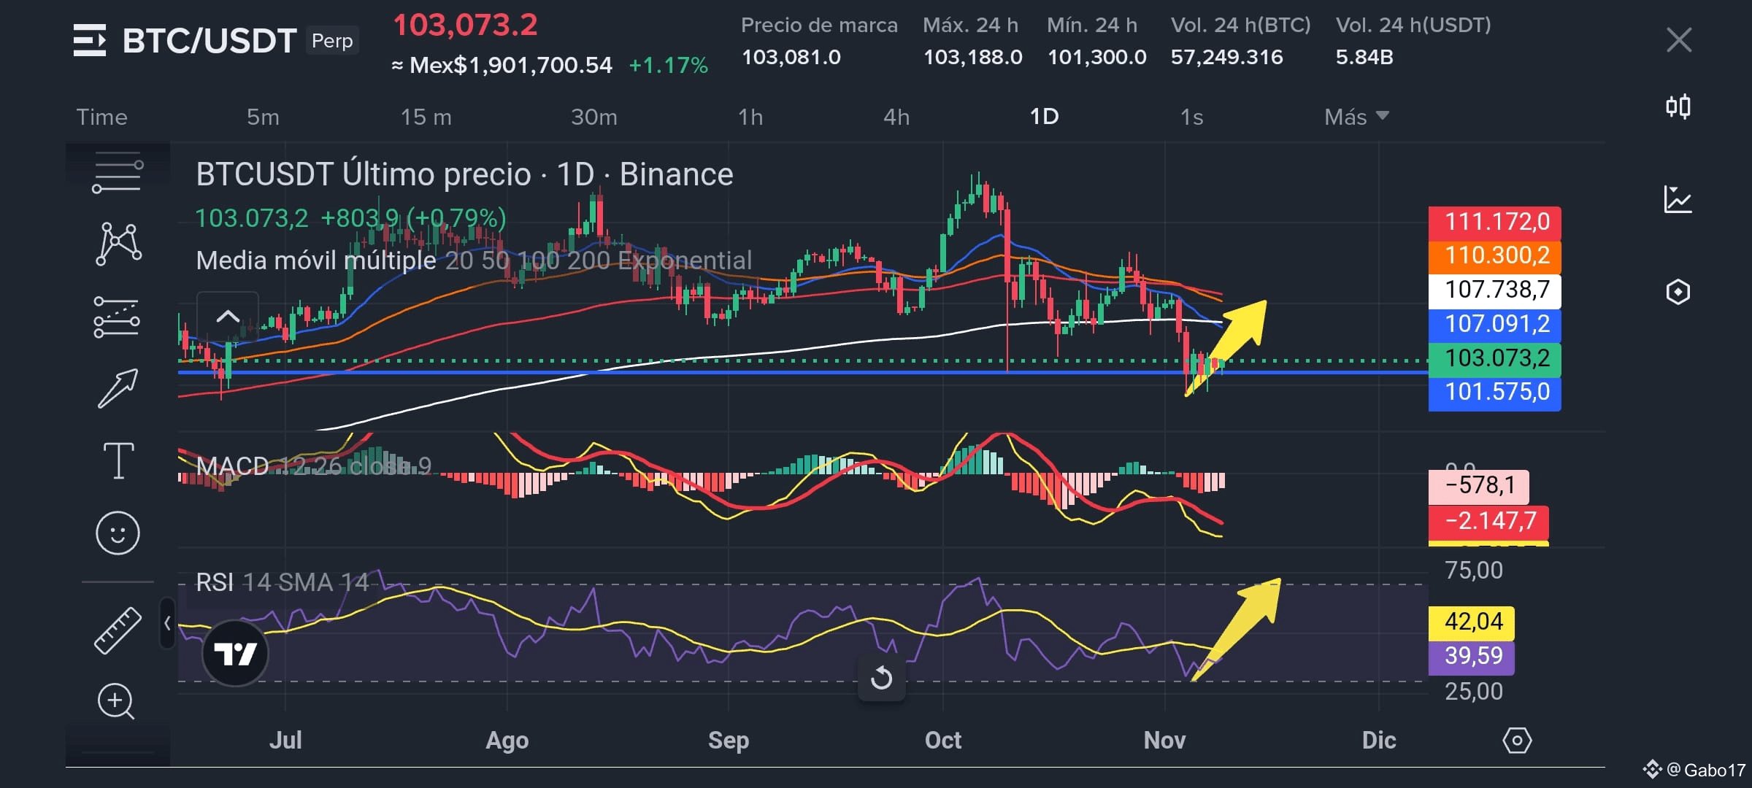Screen dimensions: 1752x788
Task: Open time axis settings hexagon icon
Action: coord(1517,741)
